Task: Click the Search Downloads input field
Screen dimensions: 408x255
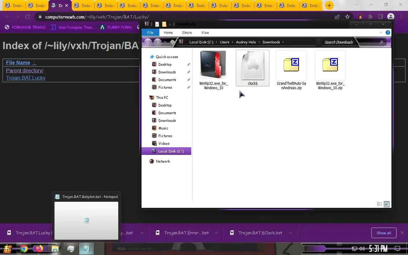Action: pyautogui.click(x=350, y=42)
